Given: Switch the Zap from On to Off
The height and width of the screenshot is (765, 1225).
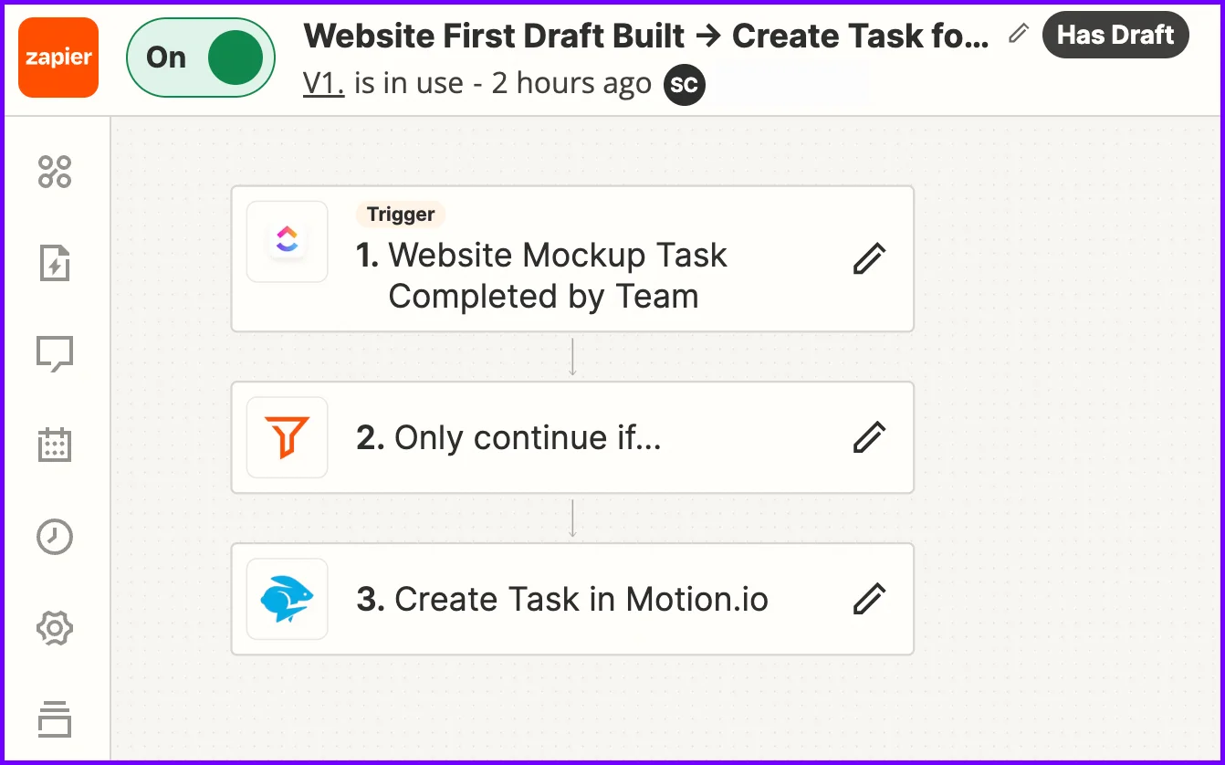Looking at the screenshot, I should pos(200,57).
